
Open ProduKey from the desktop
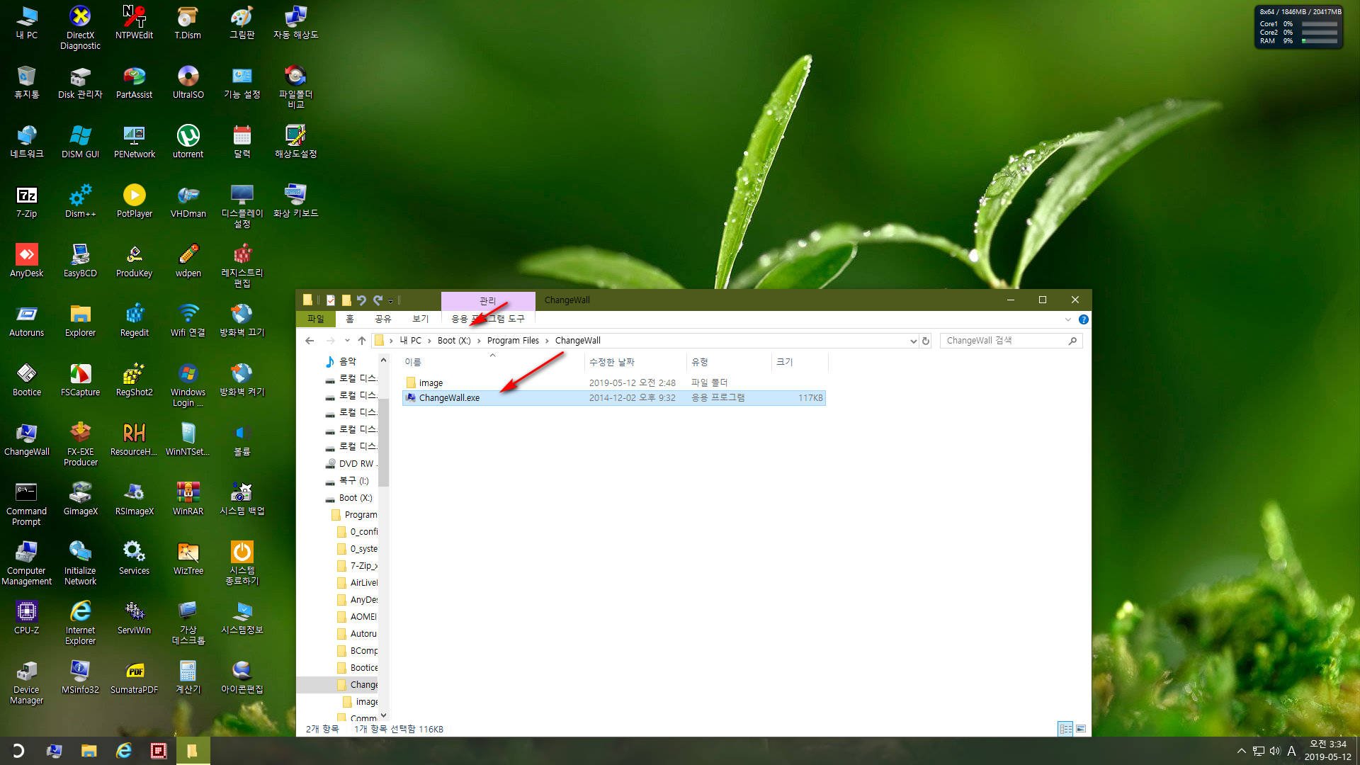pos(134,261)
